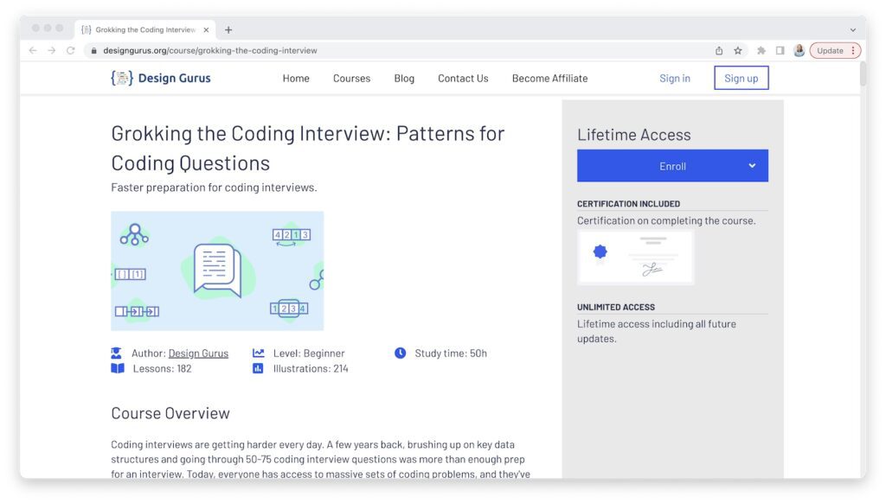Click the bar chart icon beside Illustrations

click(x=258, y=368)
